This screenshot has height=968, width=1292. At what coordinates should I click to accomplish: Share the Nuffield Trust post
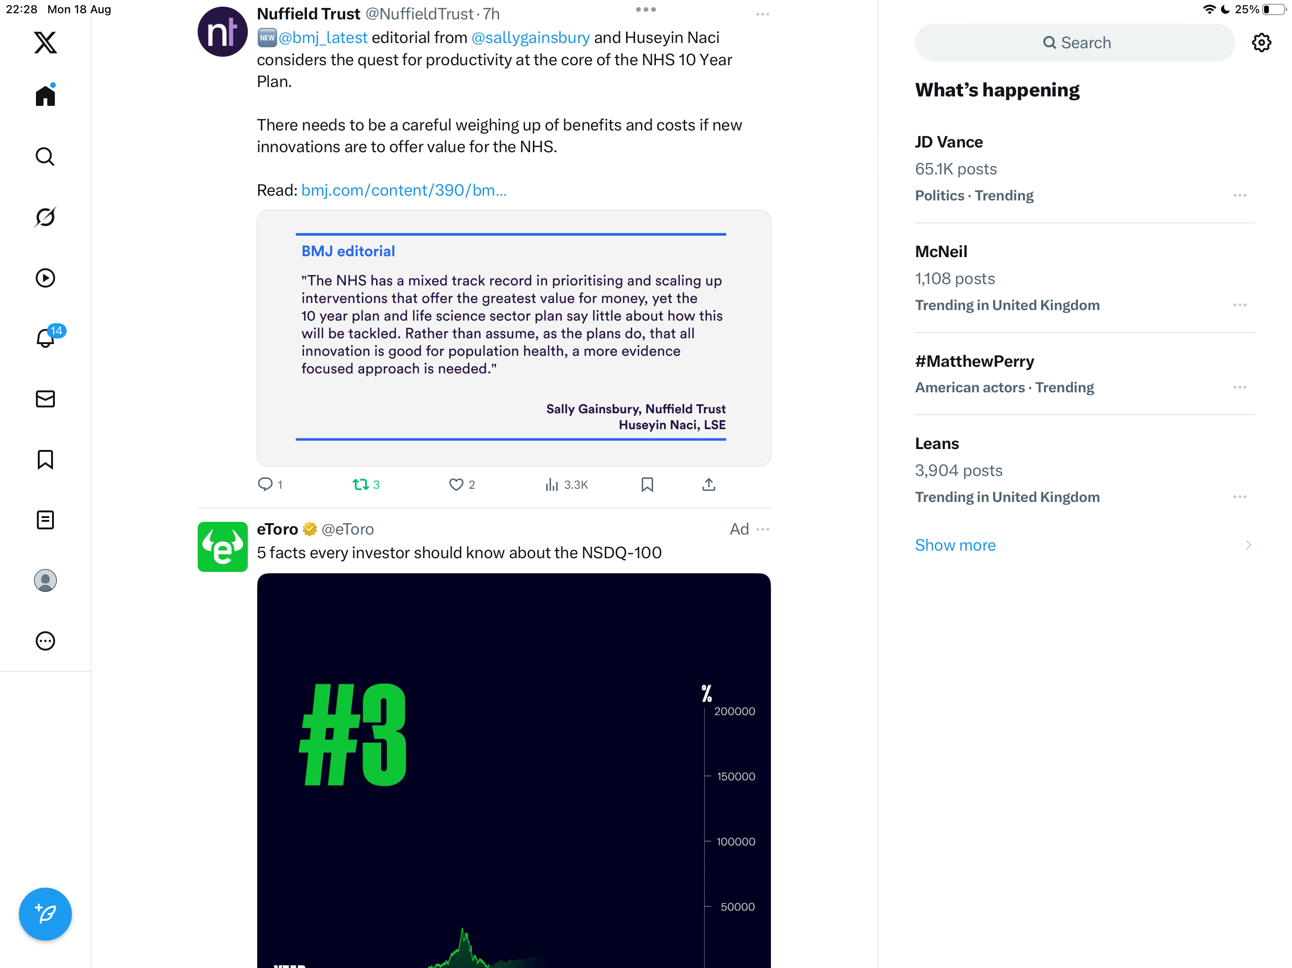(708, 484)
